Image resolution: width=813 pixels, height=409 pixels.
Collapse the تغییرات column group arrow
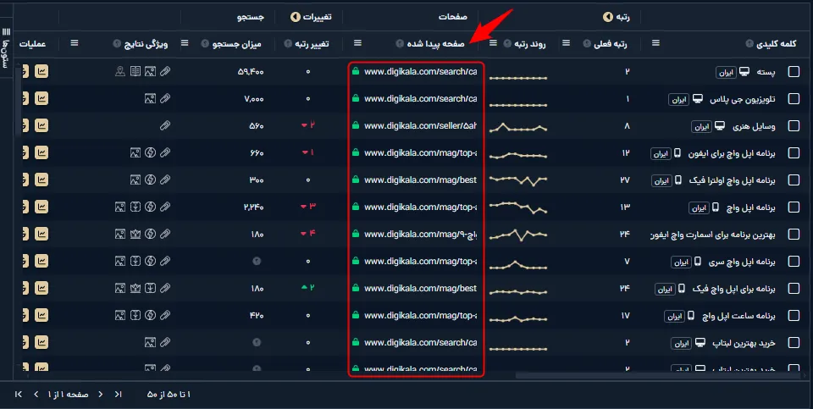[x=295, y=17]
